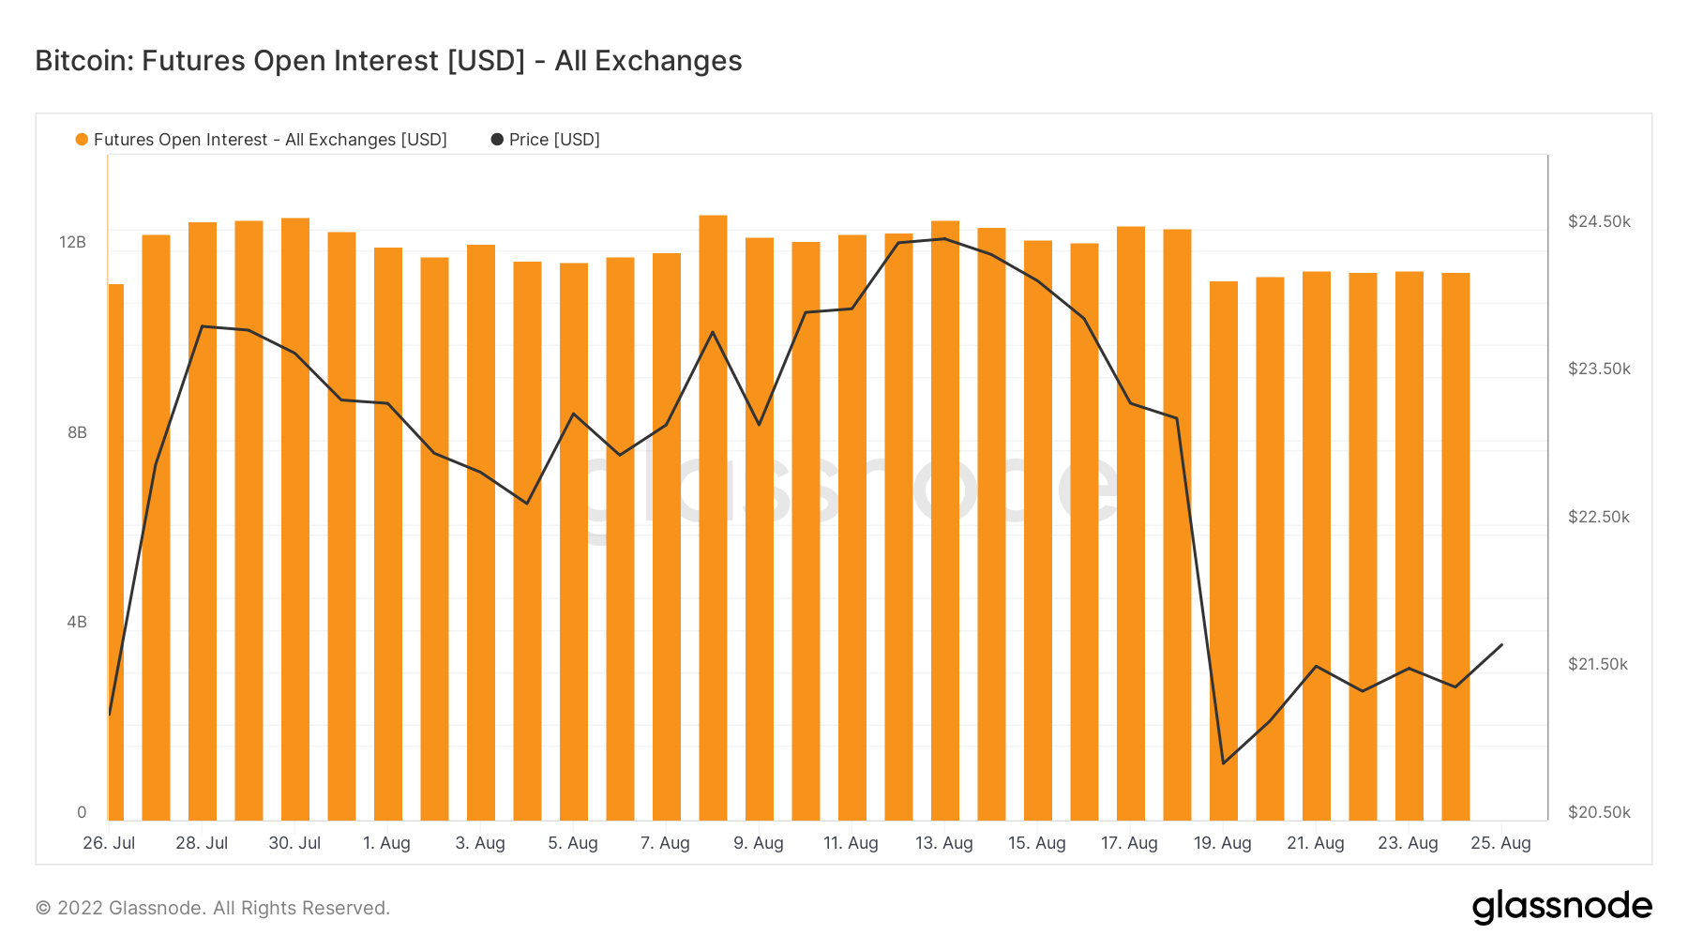Click the chart title about Bitcoin Futures Open Interest
This screenshot has width=1688, height=950.
[388, 61]
